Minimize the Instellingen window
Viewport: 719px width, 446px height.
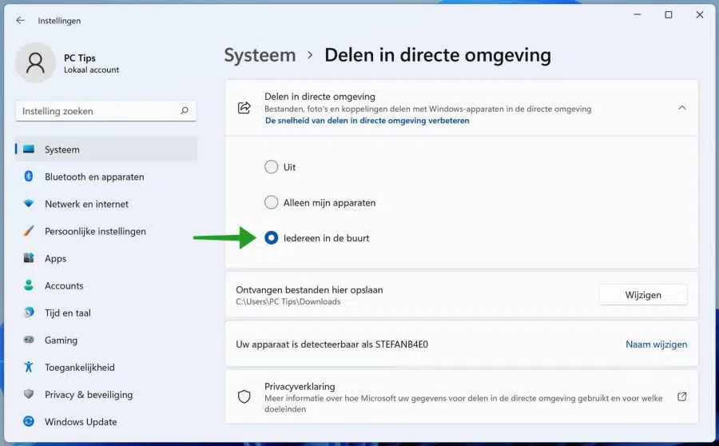click(637, 14)
